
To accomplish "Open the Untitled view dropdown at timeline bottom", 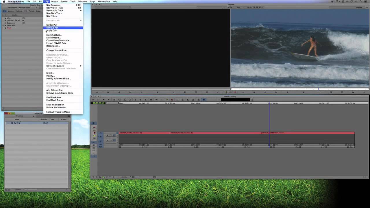I will (125, 177).
